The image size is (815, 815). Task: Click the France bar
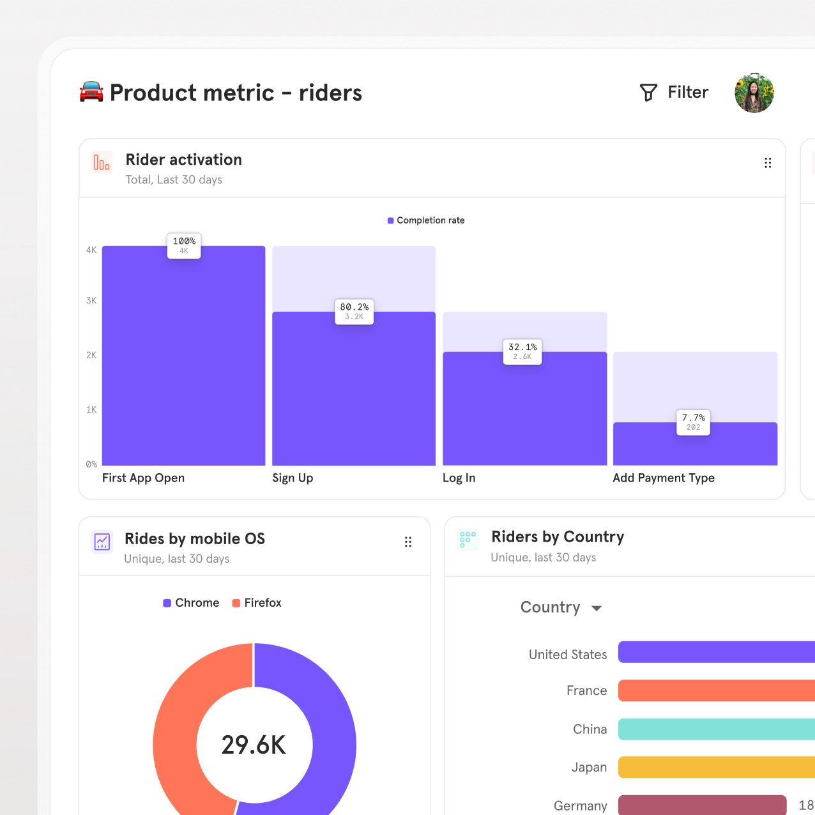point(717,690)
